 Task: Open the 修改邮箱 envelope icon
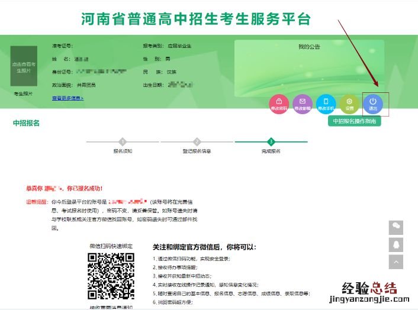pyautogui.click(x=303, y=104)
